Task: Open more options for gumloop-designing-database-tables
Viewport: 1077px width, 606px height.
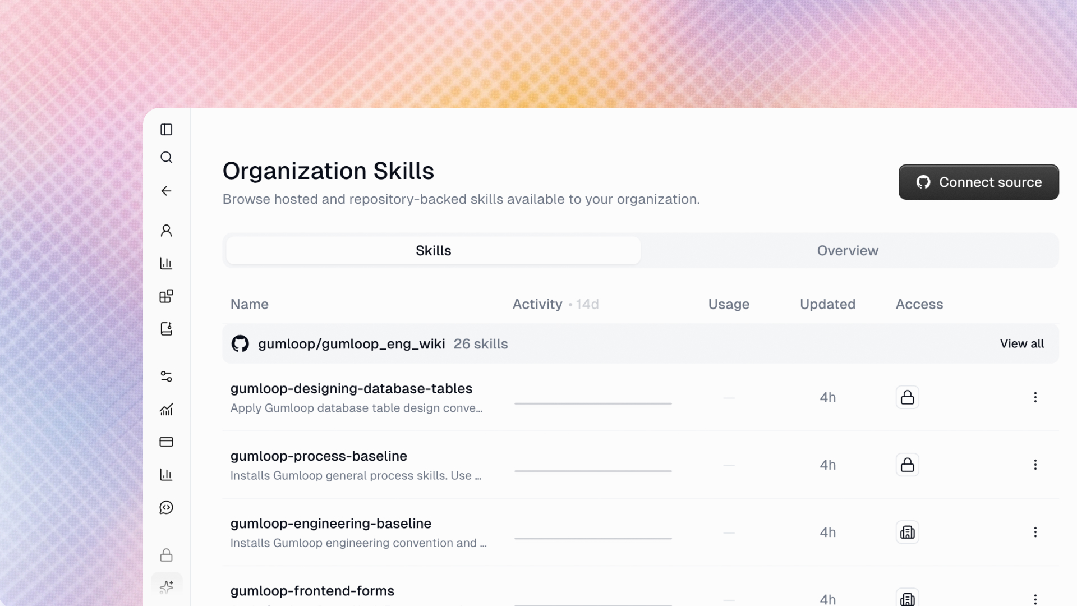Action: (x=1035, y=397)
